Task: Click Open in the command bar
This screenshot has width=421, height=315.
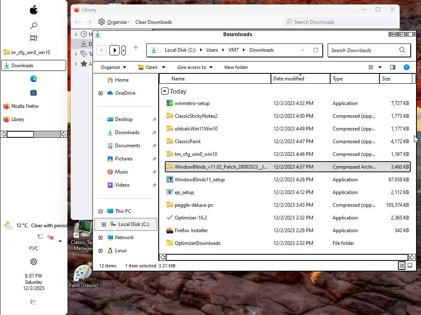Action: (148, 67)
